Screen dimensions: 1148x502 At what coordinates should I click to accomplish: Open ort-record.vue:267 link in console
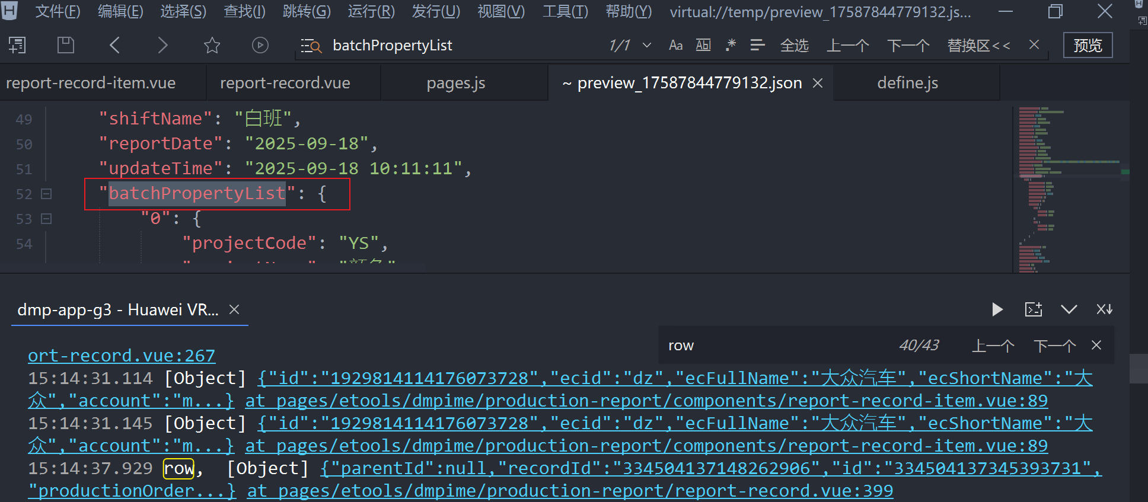[x=122, y=356]
